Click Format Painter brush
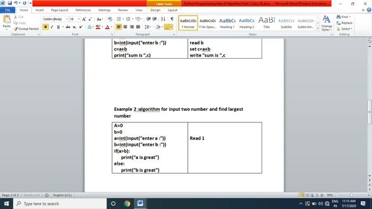The width and height of the screenshot is (372, 209). tap(26, 28)
